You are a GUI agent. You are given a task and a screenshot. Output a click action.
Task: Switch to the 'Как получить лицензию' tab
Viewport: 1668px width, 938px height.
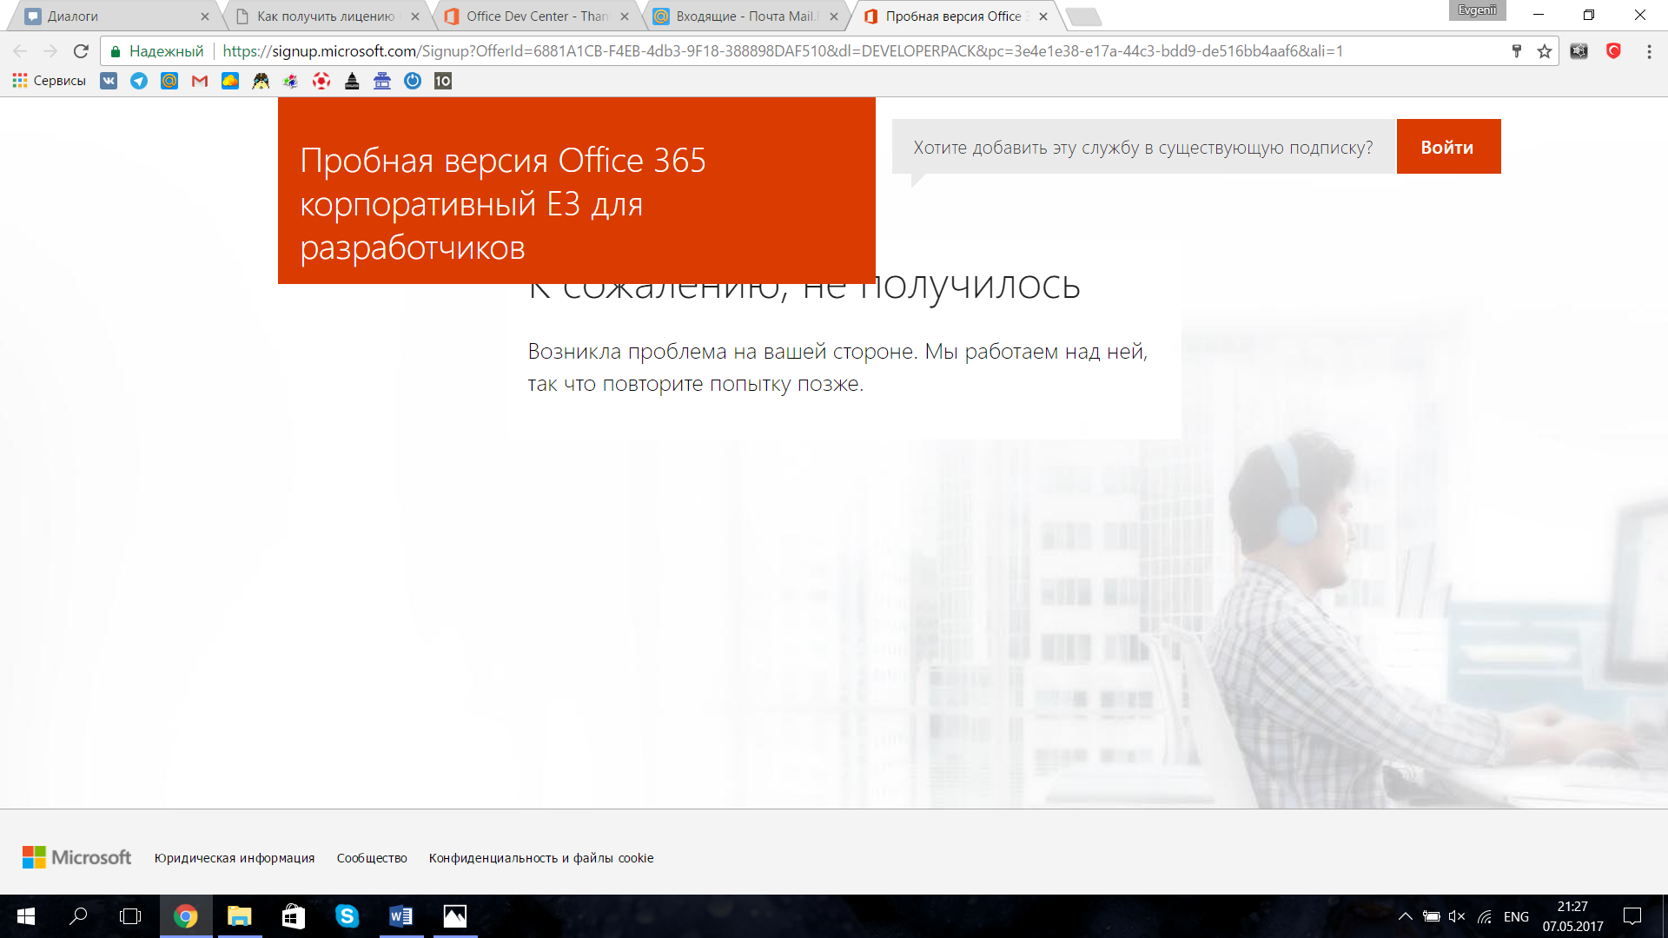coord(326,17)
